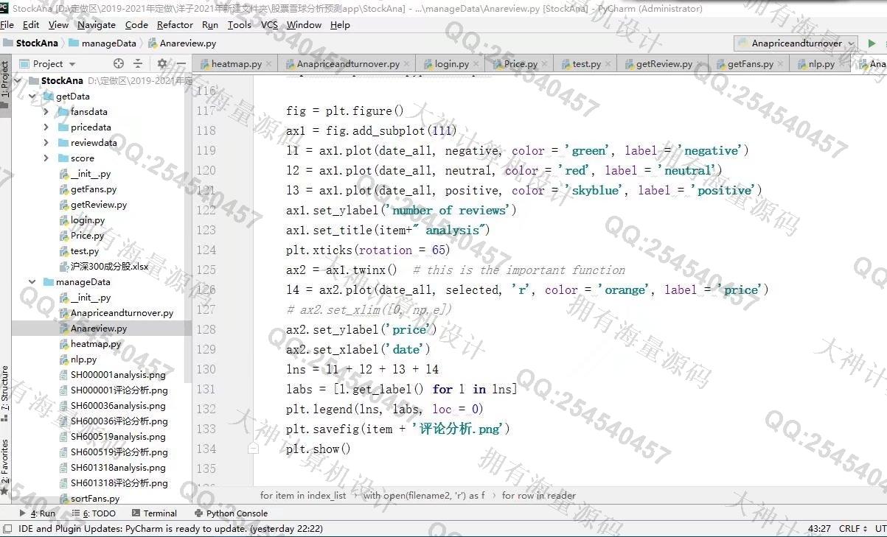Open the Help menu
887x537 pixels.
340,24
